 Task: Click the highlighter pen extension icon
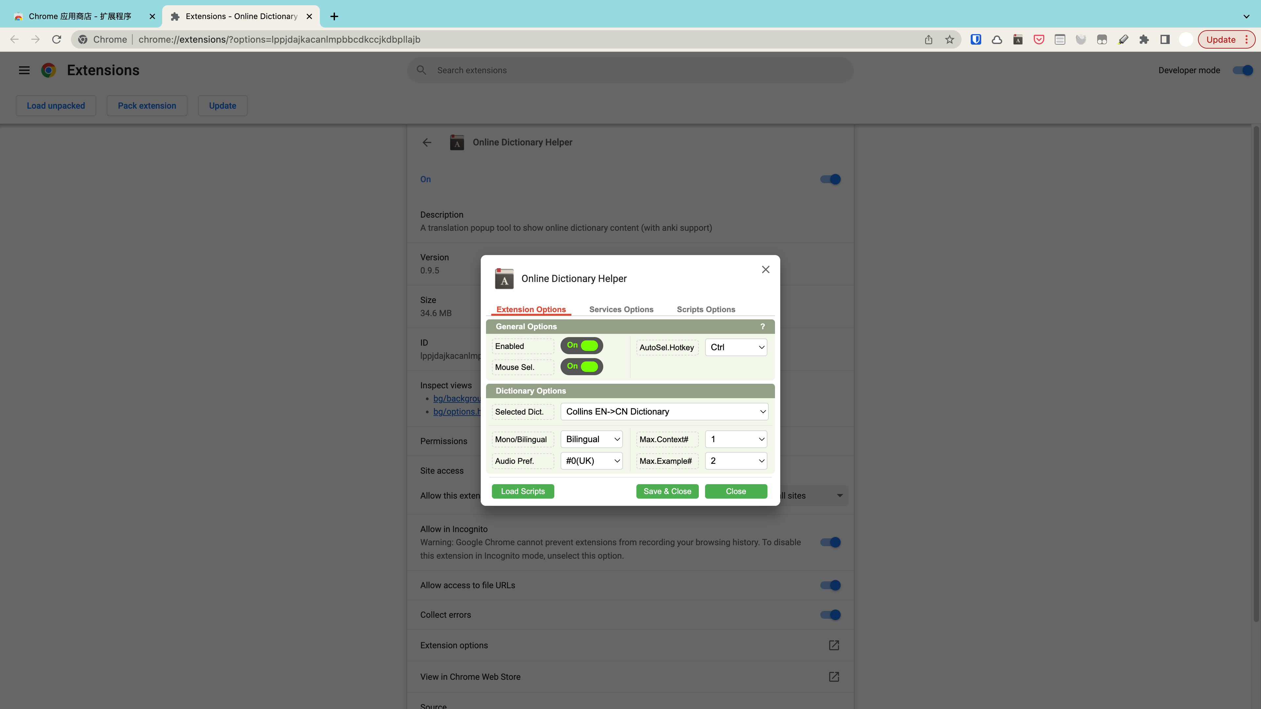click(x=1123, y=40)
